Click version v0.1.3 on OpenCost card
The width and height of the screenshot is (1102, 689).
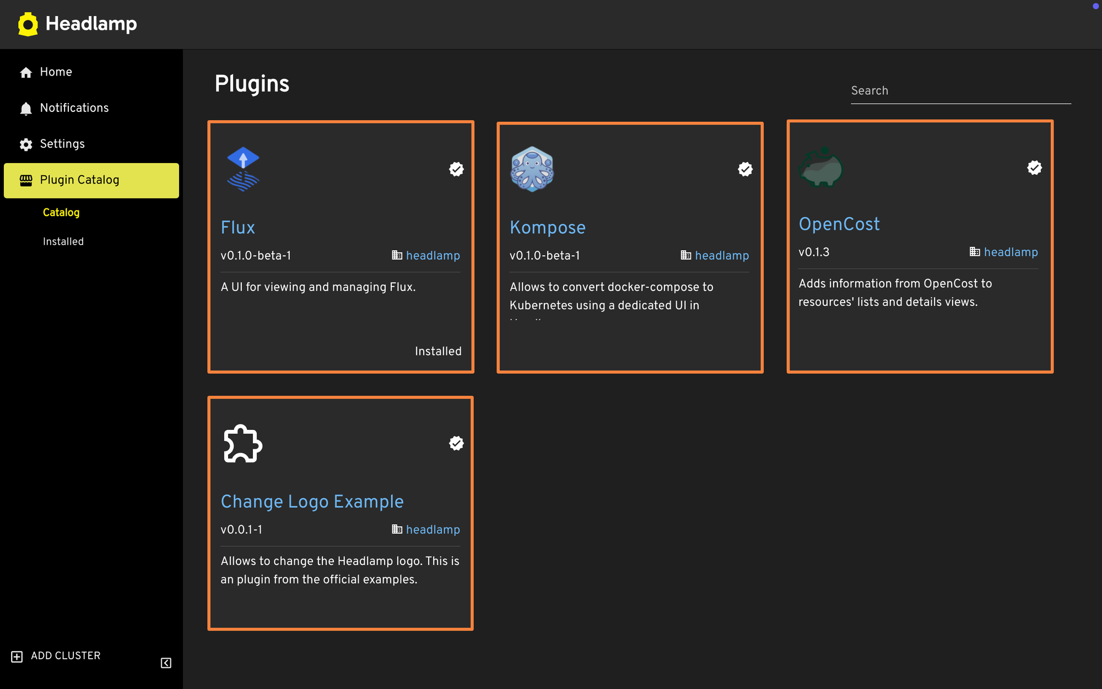pos(814,252)
